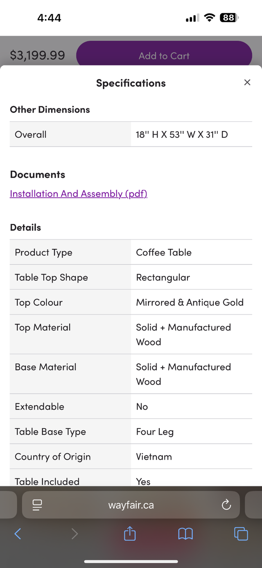Open the Safari share sheet

click(x=130, y=533)
